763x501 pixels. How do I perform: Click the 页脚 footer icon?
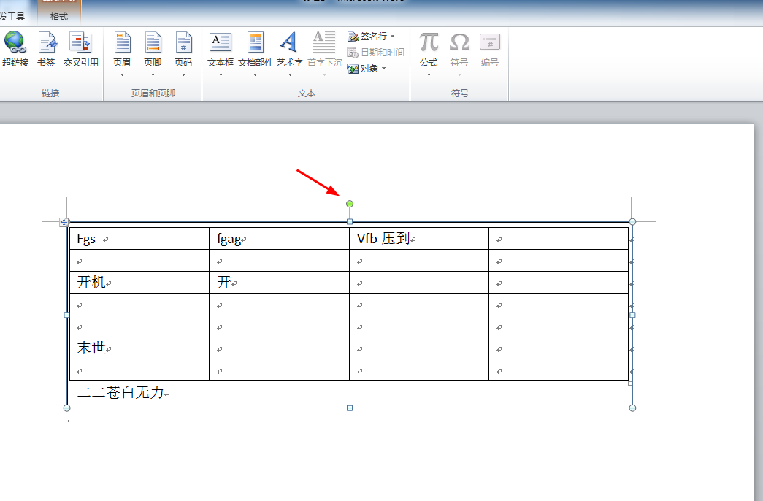pos(153,42)
